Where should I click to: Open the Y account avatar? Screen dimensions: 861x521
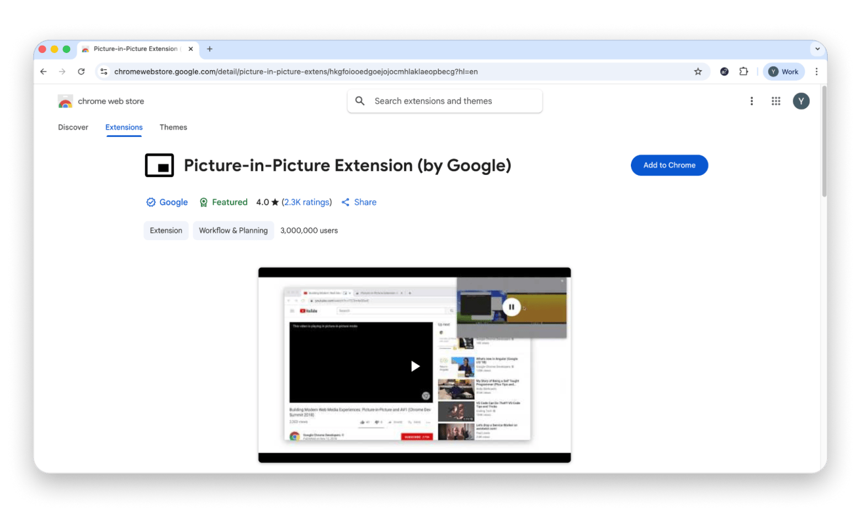click(x=801, y=101)
